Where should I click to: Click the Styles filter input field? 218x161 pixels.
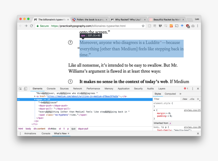click(167, 99)
